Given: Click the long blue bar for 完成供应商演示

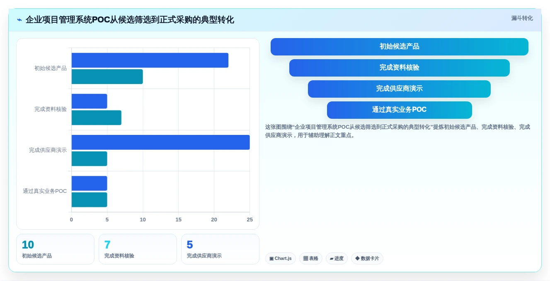Looking at the screenshot, I should point(160,142).
